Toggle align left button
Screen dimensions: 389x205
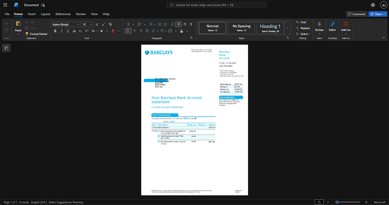[128, 31]
